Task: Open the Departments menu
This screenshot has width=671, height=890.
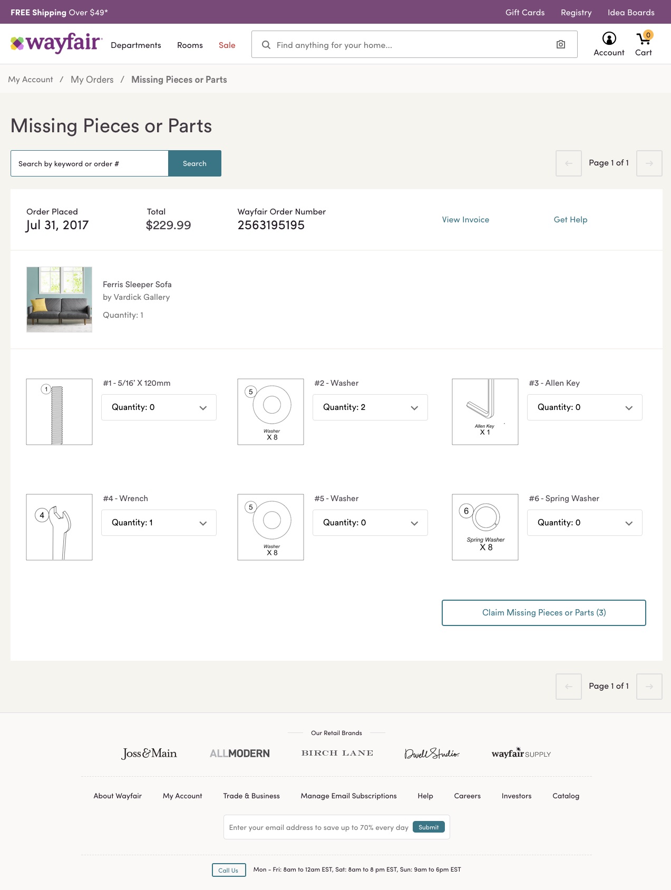Action: coord(136,45)
